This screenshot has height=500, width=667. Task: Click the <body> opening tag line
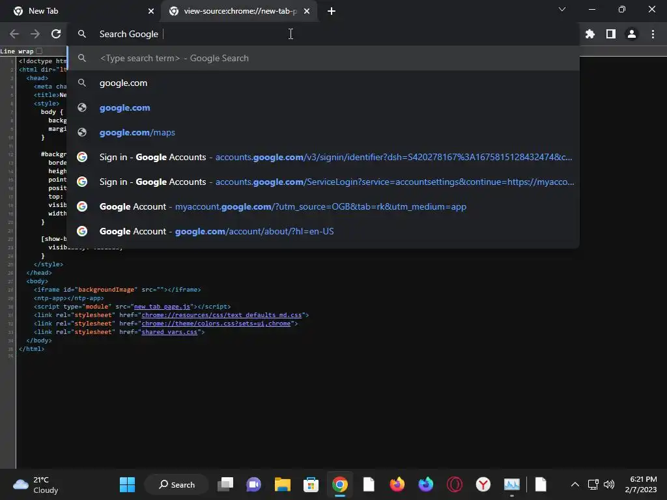pos(37,281)
